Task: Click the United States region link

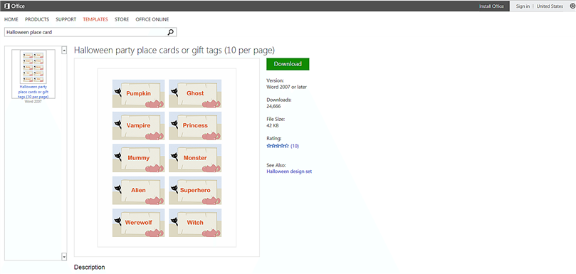Action: (550, 6)
